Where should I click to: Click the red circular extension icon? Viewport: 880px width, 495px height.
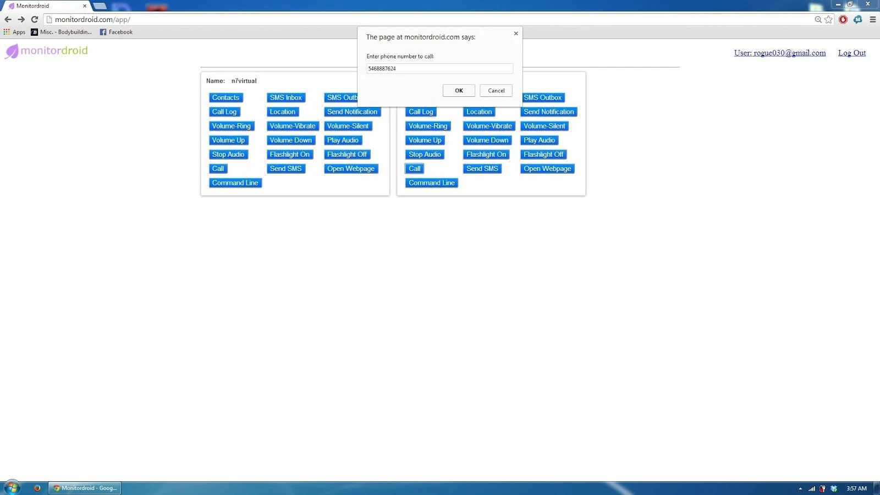pos(843,20)
